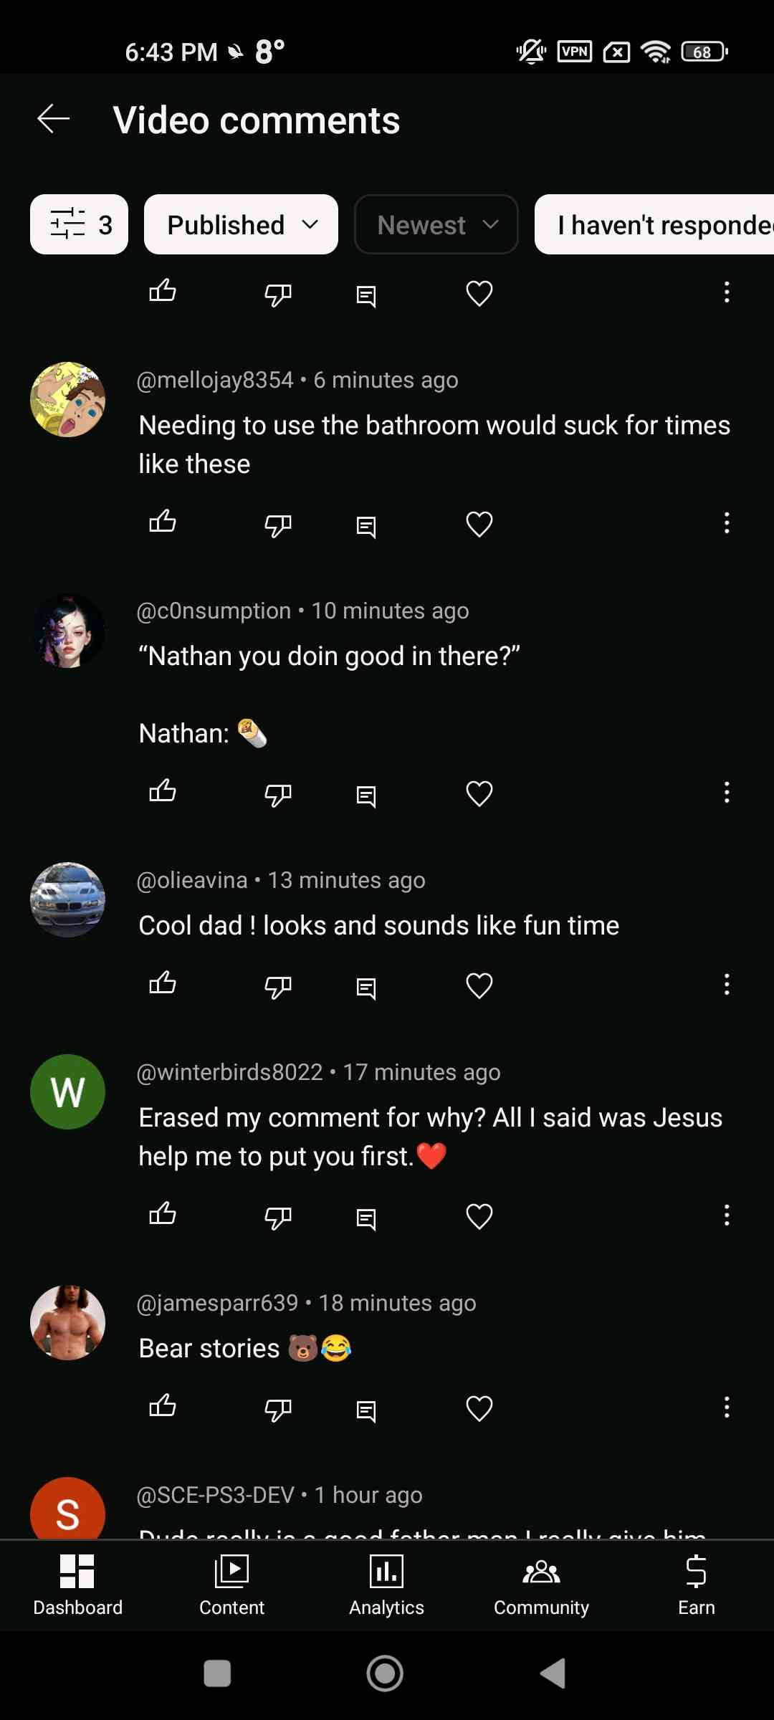Viewport: 774px width, 1720px height.
Task: Open more options for @mellojay8354's comment
Action: point(727,523)
